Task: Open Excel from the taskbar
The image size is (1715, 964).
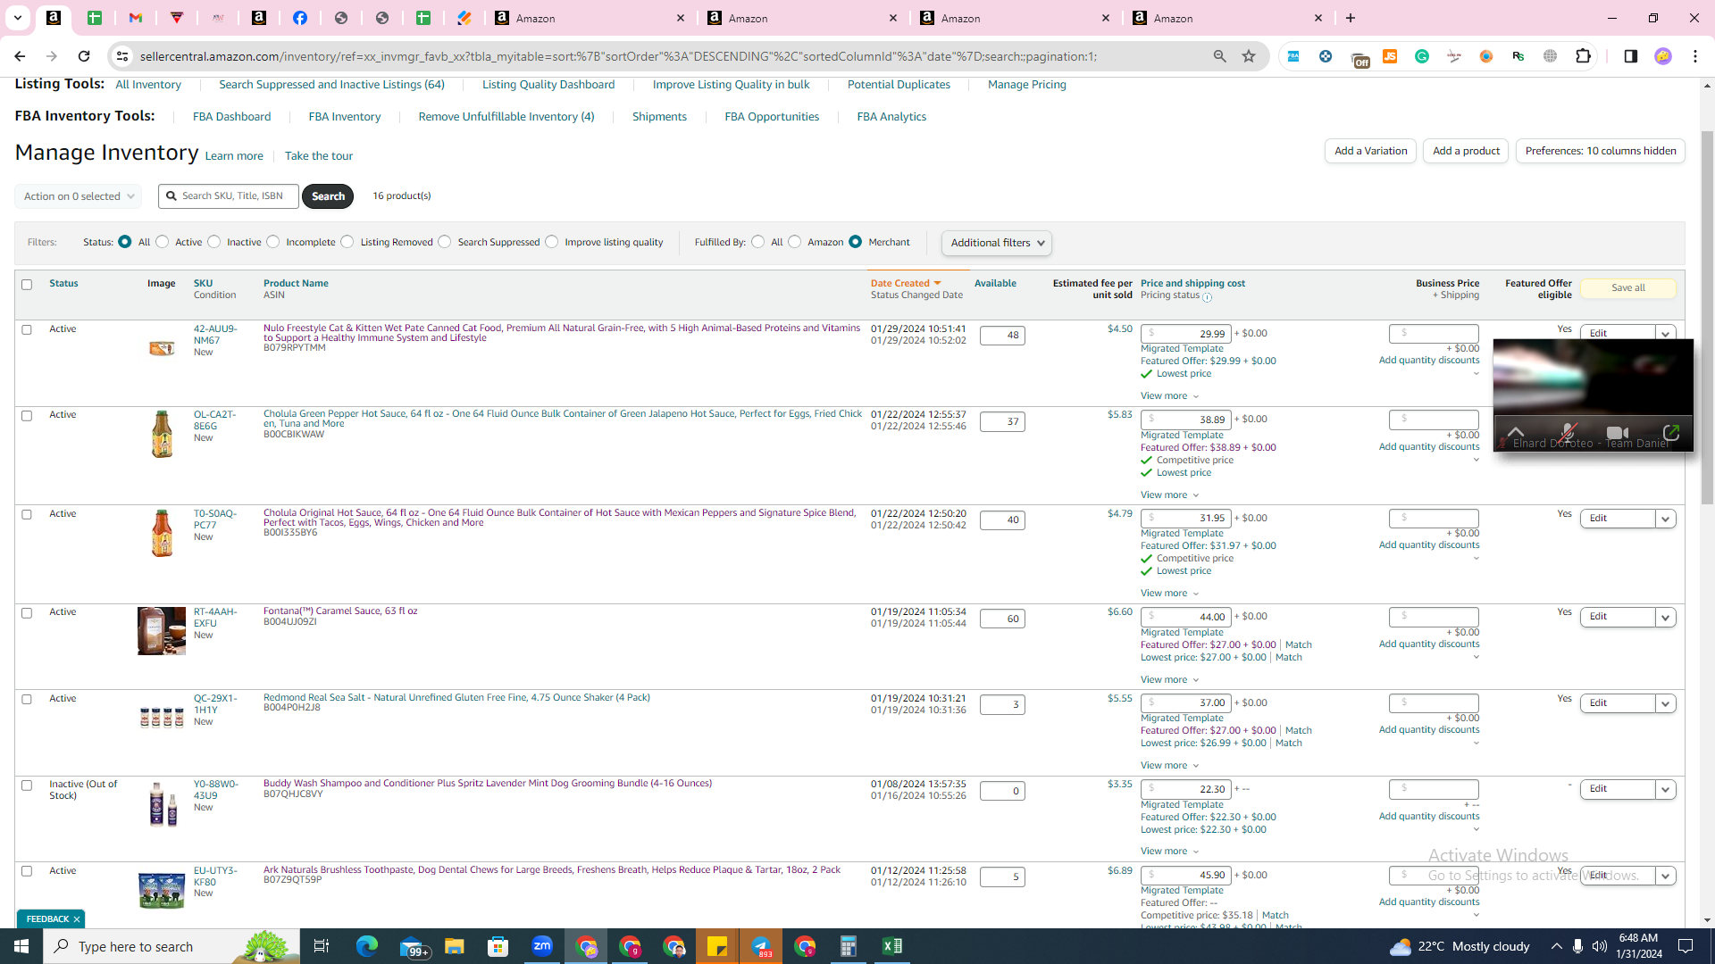Action: pyautogui.click(x=892, y=946)
